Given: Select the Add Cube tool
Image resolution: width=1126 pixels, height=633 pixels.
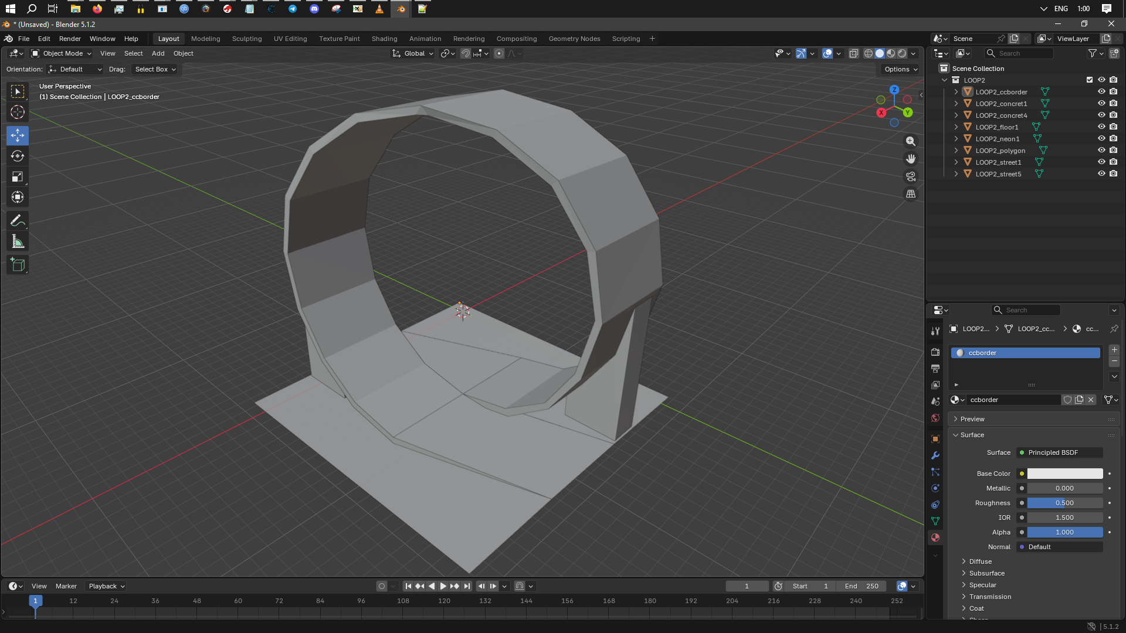Looking at the screenshot, I should tap(18, 265).
